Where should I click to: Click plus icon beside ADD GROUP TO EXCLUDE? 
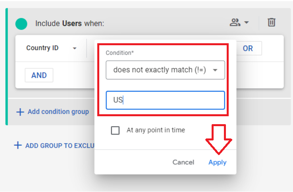[18, 145]
